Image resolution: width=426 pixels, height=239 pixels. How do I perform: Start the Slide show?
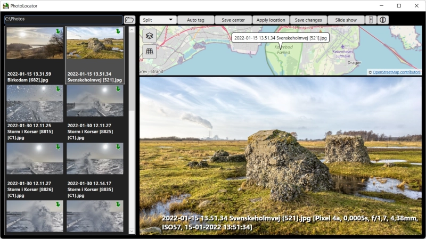[346, 20]
